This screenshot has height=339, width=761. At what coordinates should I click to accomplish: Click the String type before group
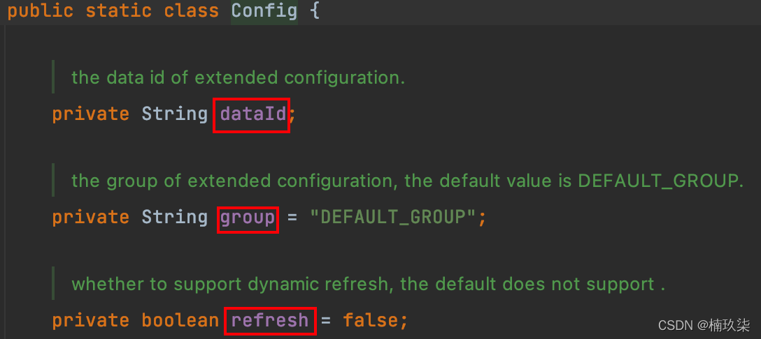pos(174,218)
